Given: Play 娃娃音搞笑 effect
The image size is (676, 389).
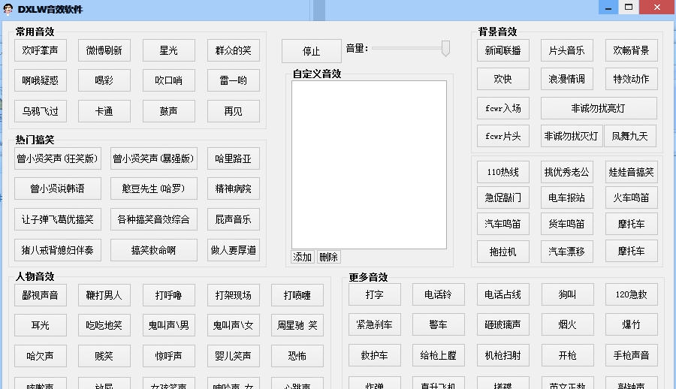Looking at the screenshot, I should tap(631, 172).
